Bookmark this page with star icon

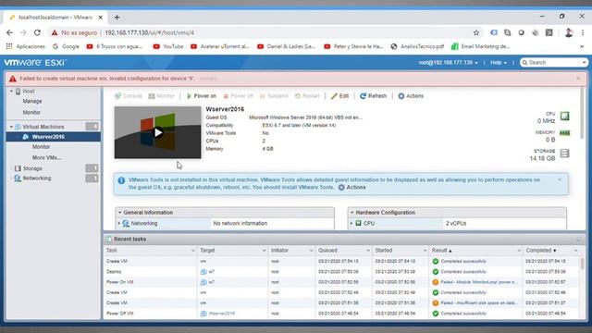(x=476, y=33)
